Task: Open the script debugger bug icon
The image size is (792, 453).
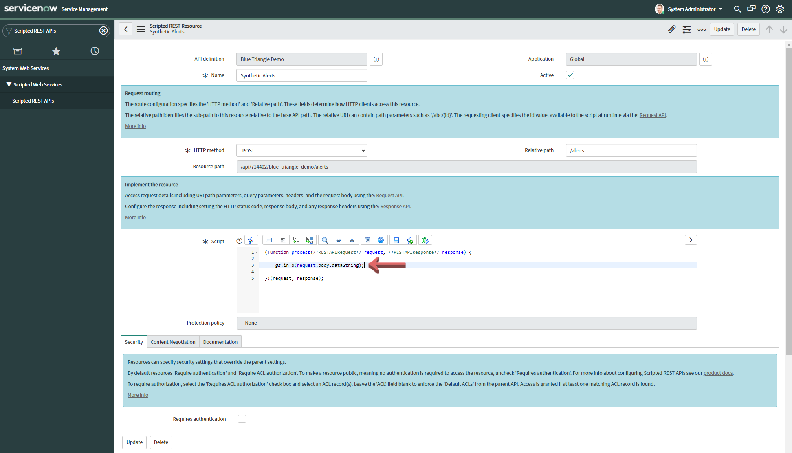Action: 425,240
